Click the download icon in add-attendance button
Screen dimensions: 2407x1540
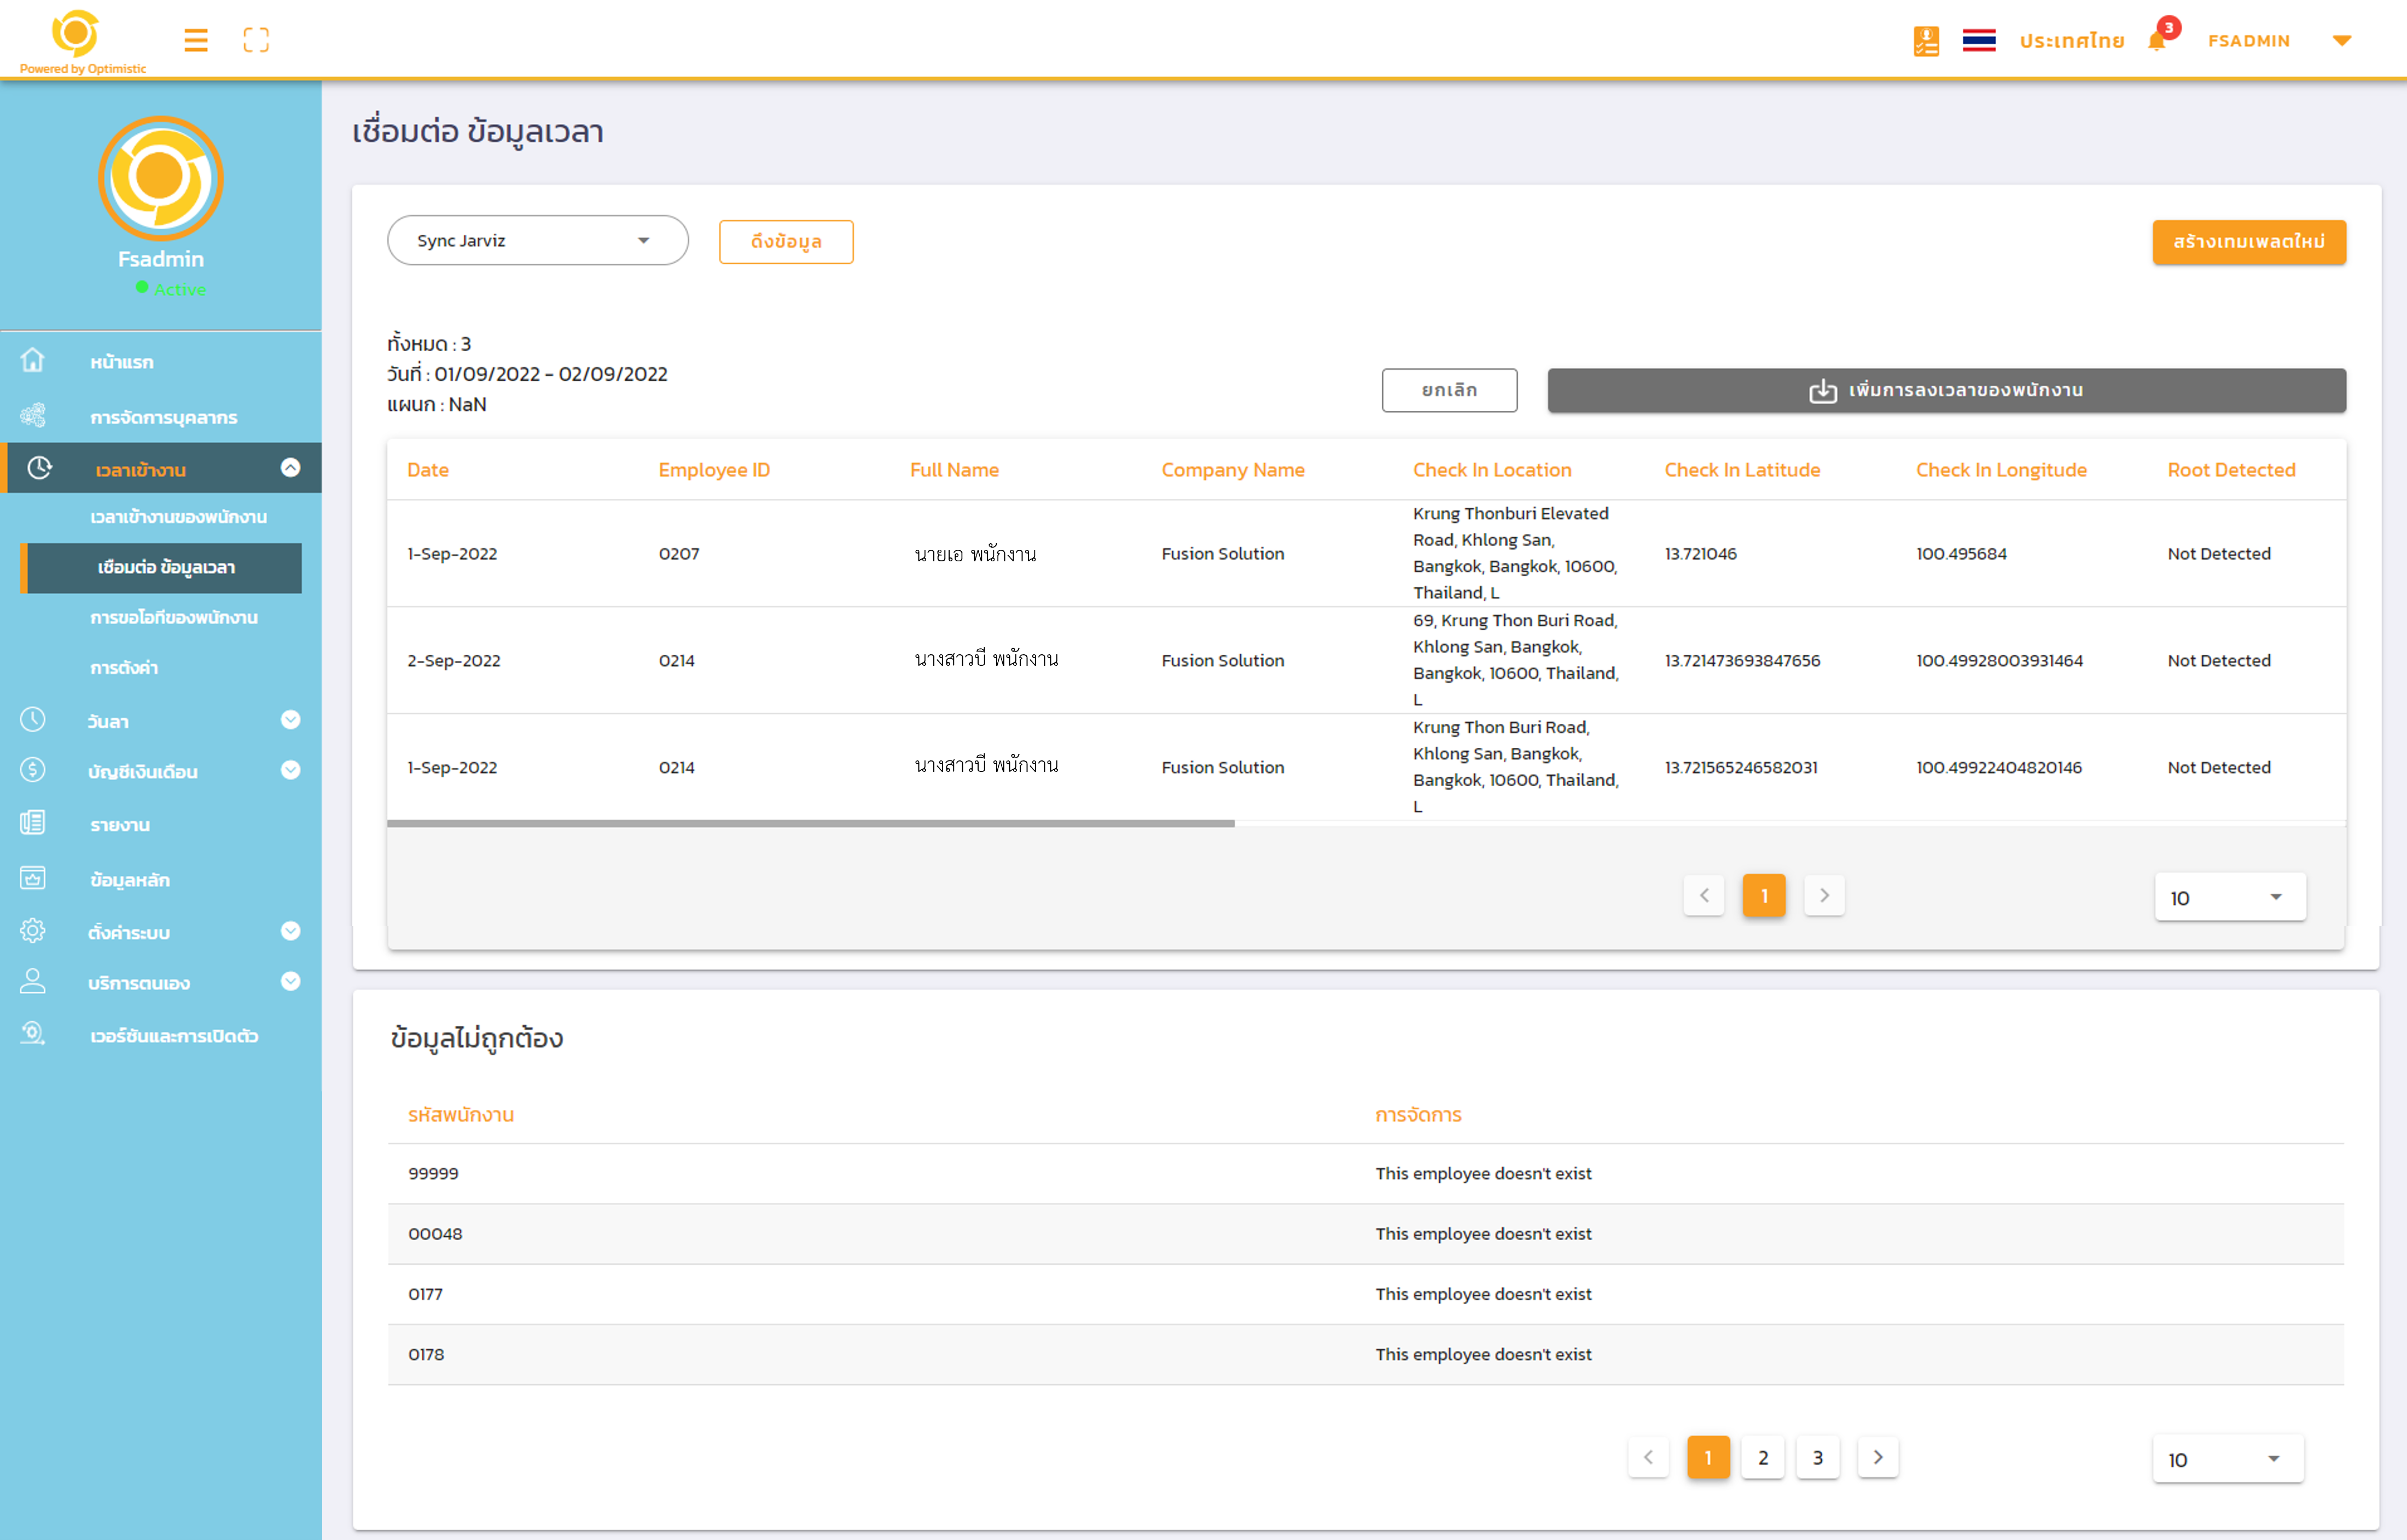point(1823,391)
